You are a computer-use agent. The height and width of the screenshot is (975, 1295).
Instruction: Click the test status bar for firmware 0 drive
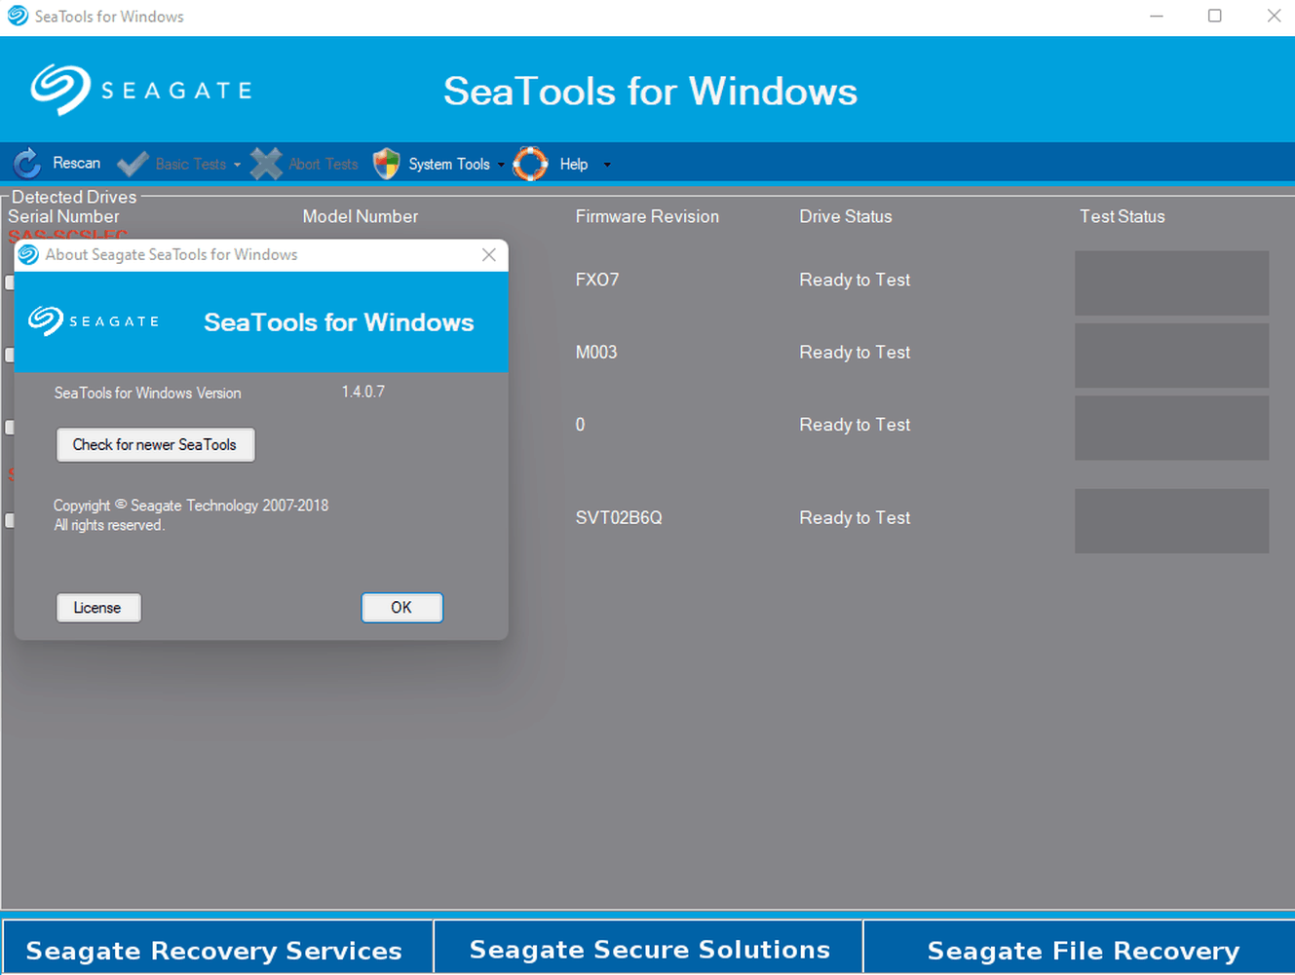pos(1171,427)
